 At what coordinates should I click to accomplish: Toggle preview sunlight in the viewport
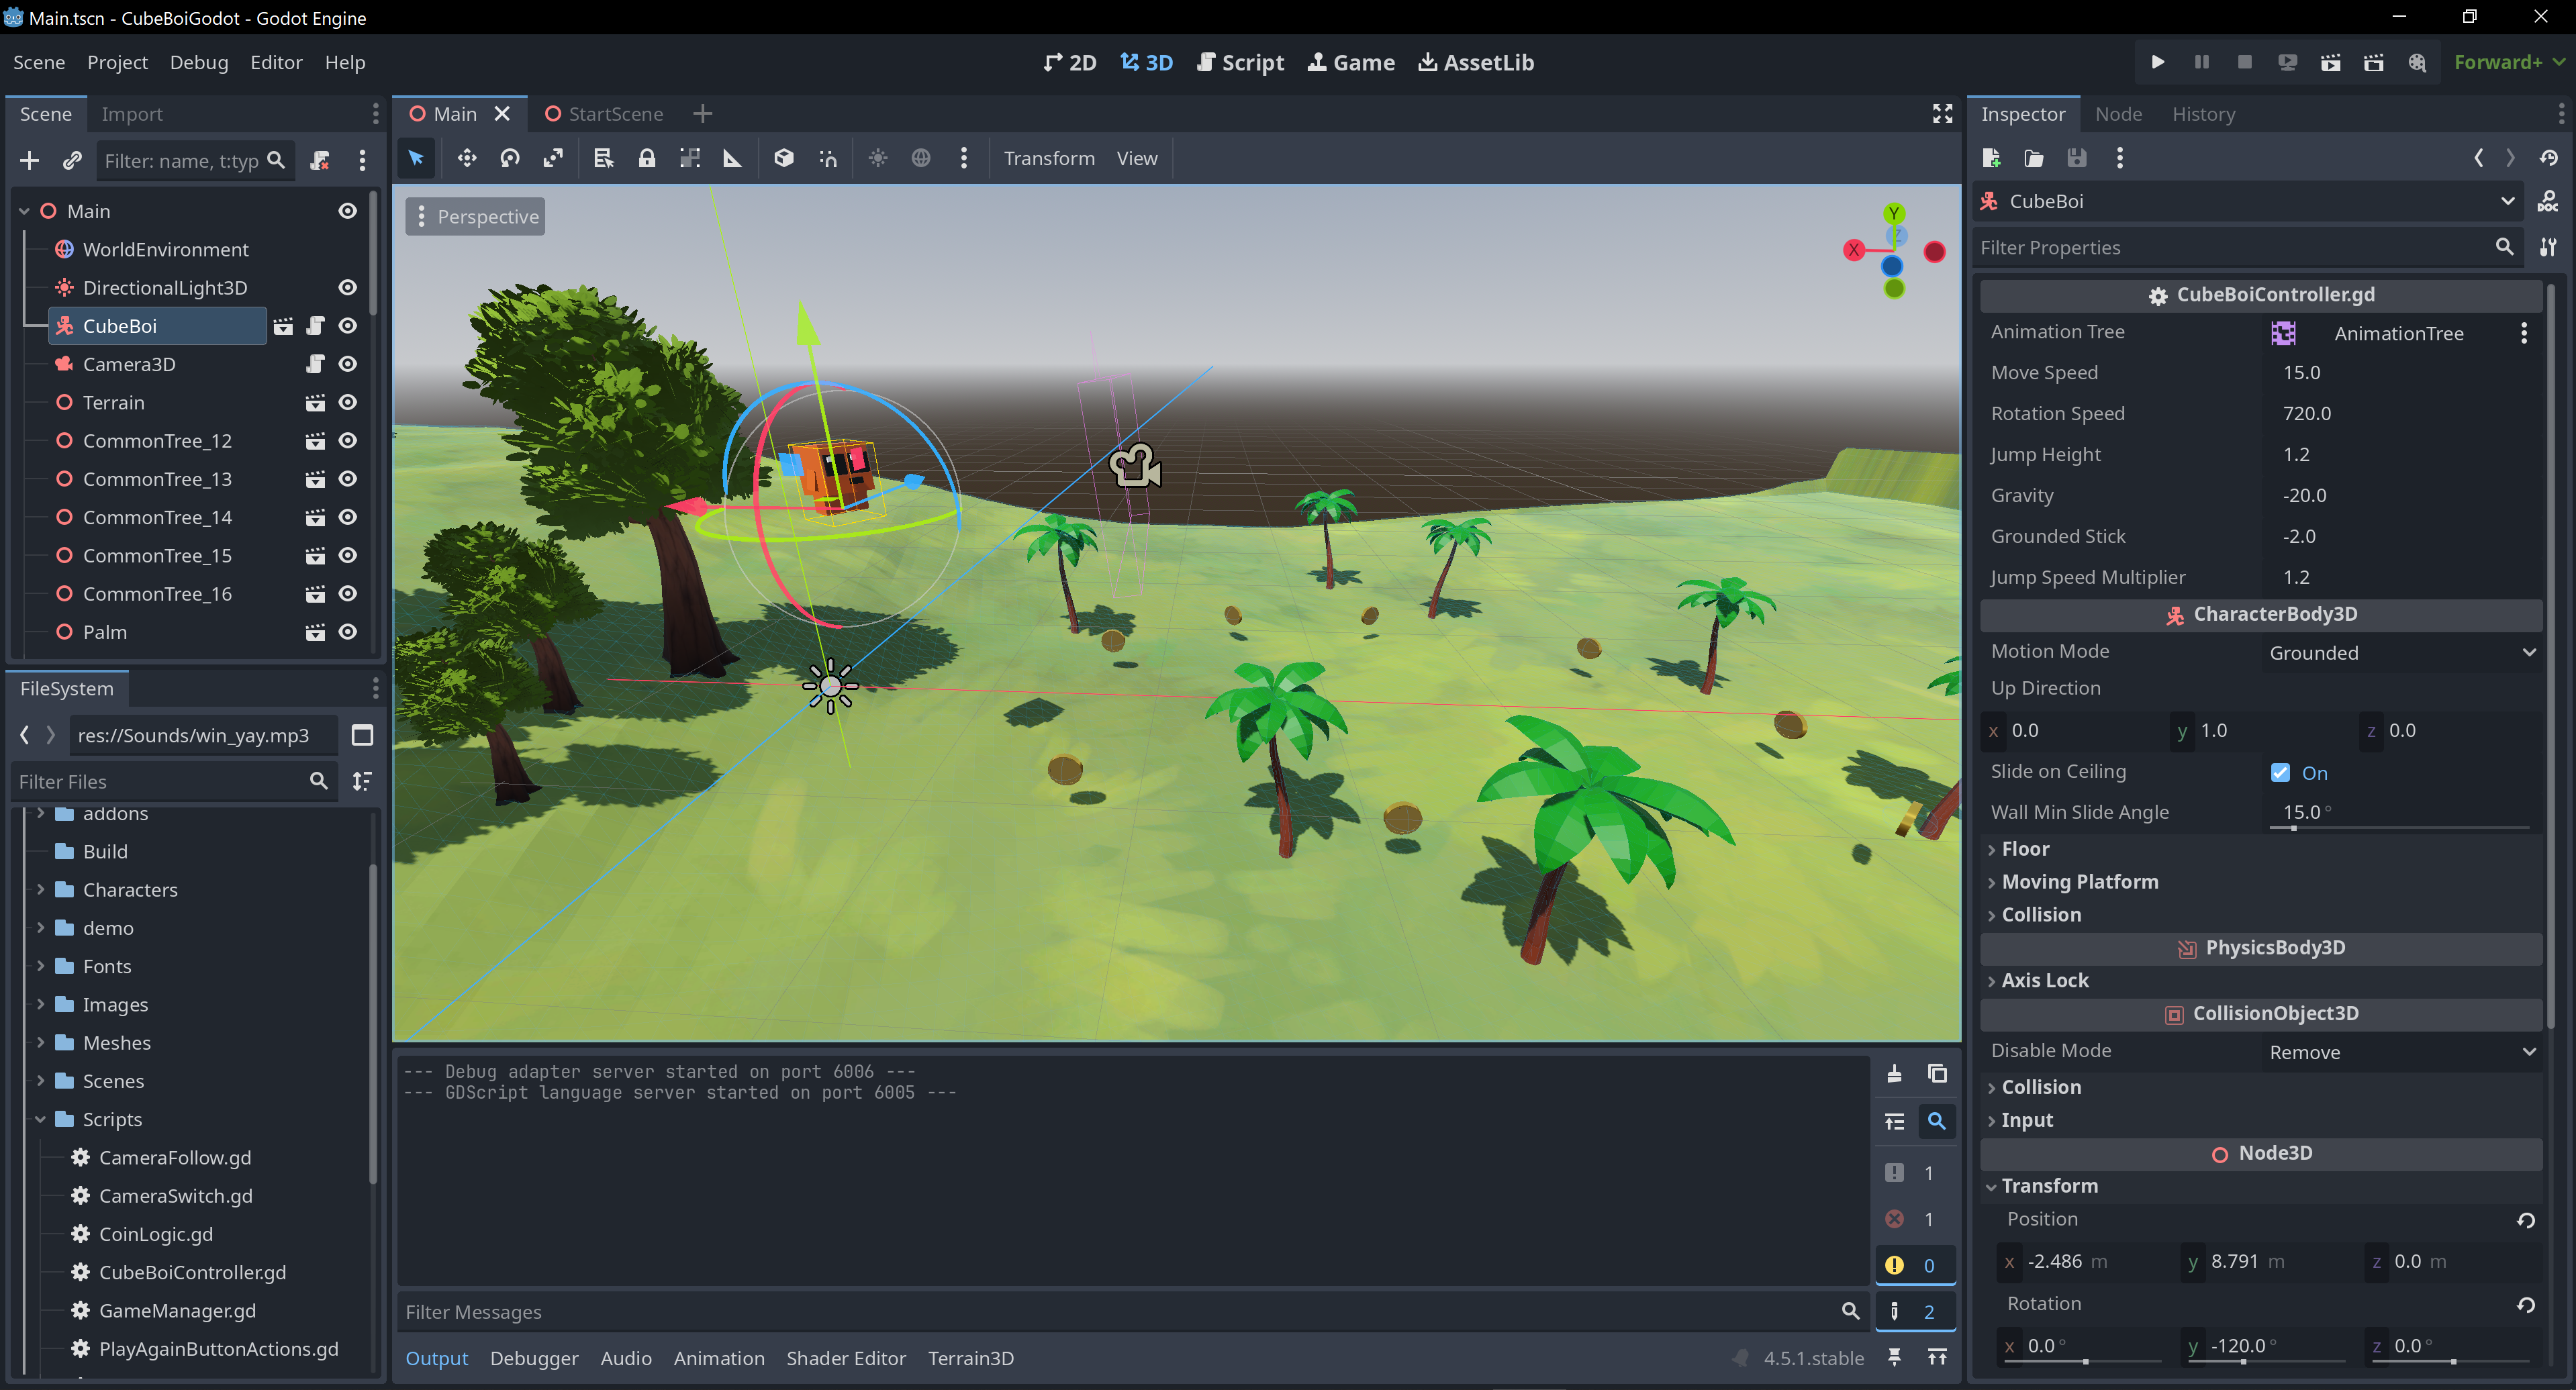(877, 158)
